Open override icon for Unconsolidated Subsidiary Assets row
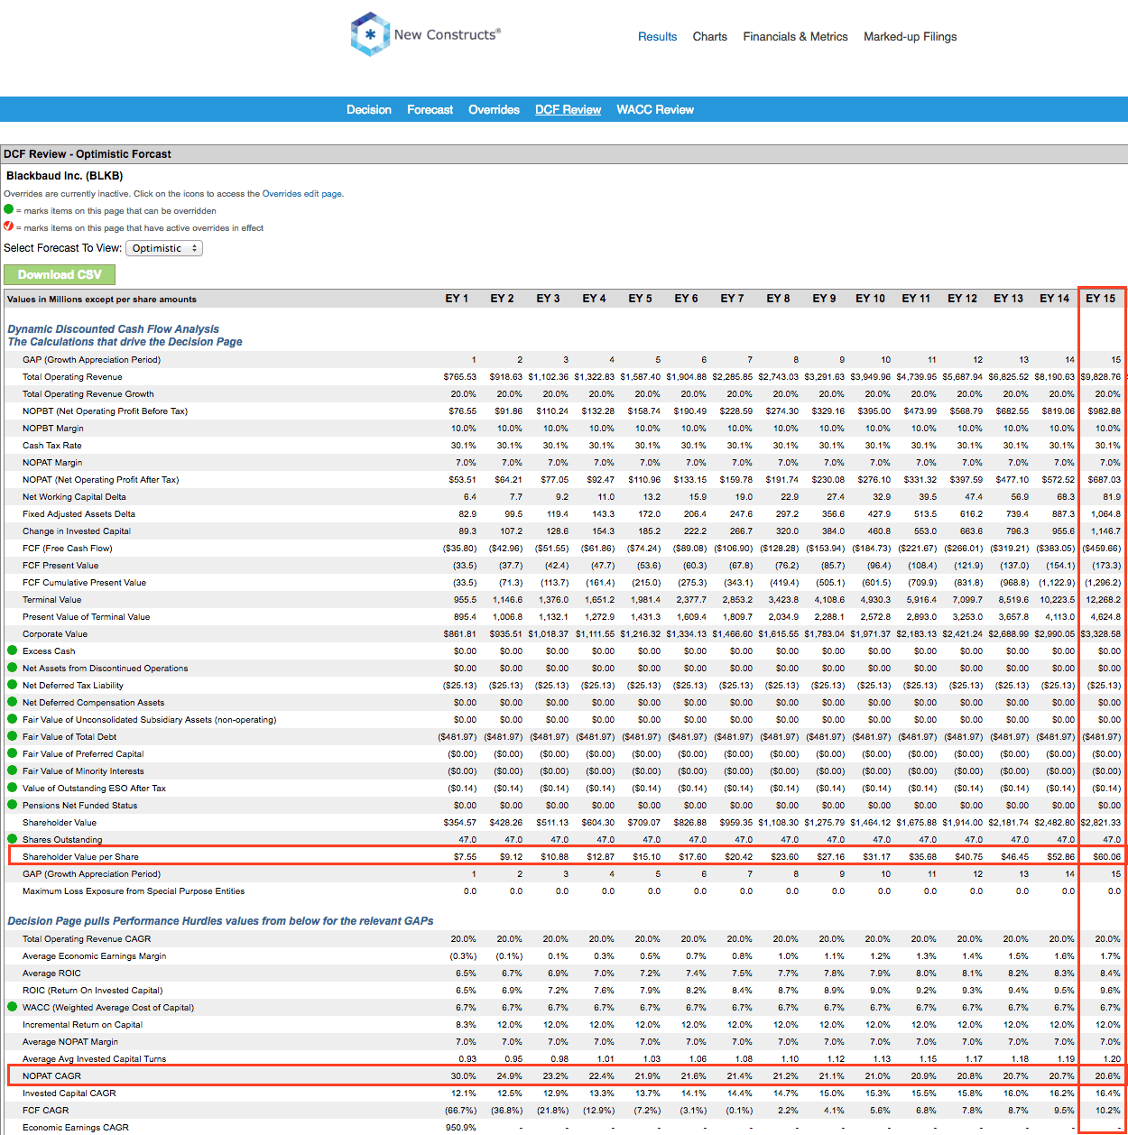 12,719
